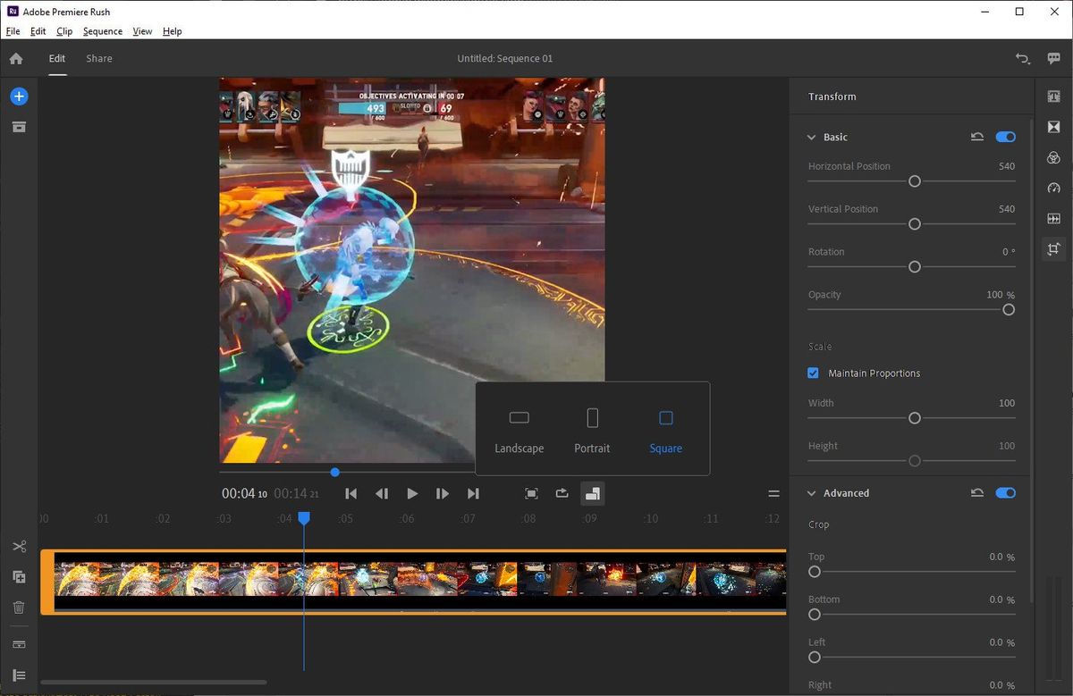This screenshot has height=696, width=1073.
Task: Select the Portrait aspect ratio option
Action: click(592, 429)
